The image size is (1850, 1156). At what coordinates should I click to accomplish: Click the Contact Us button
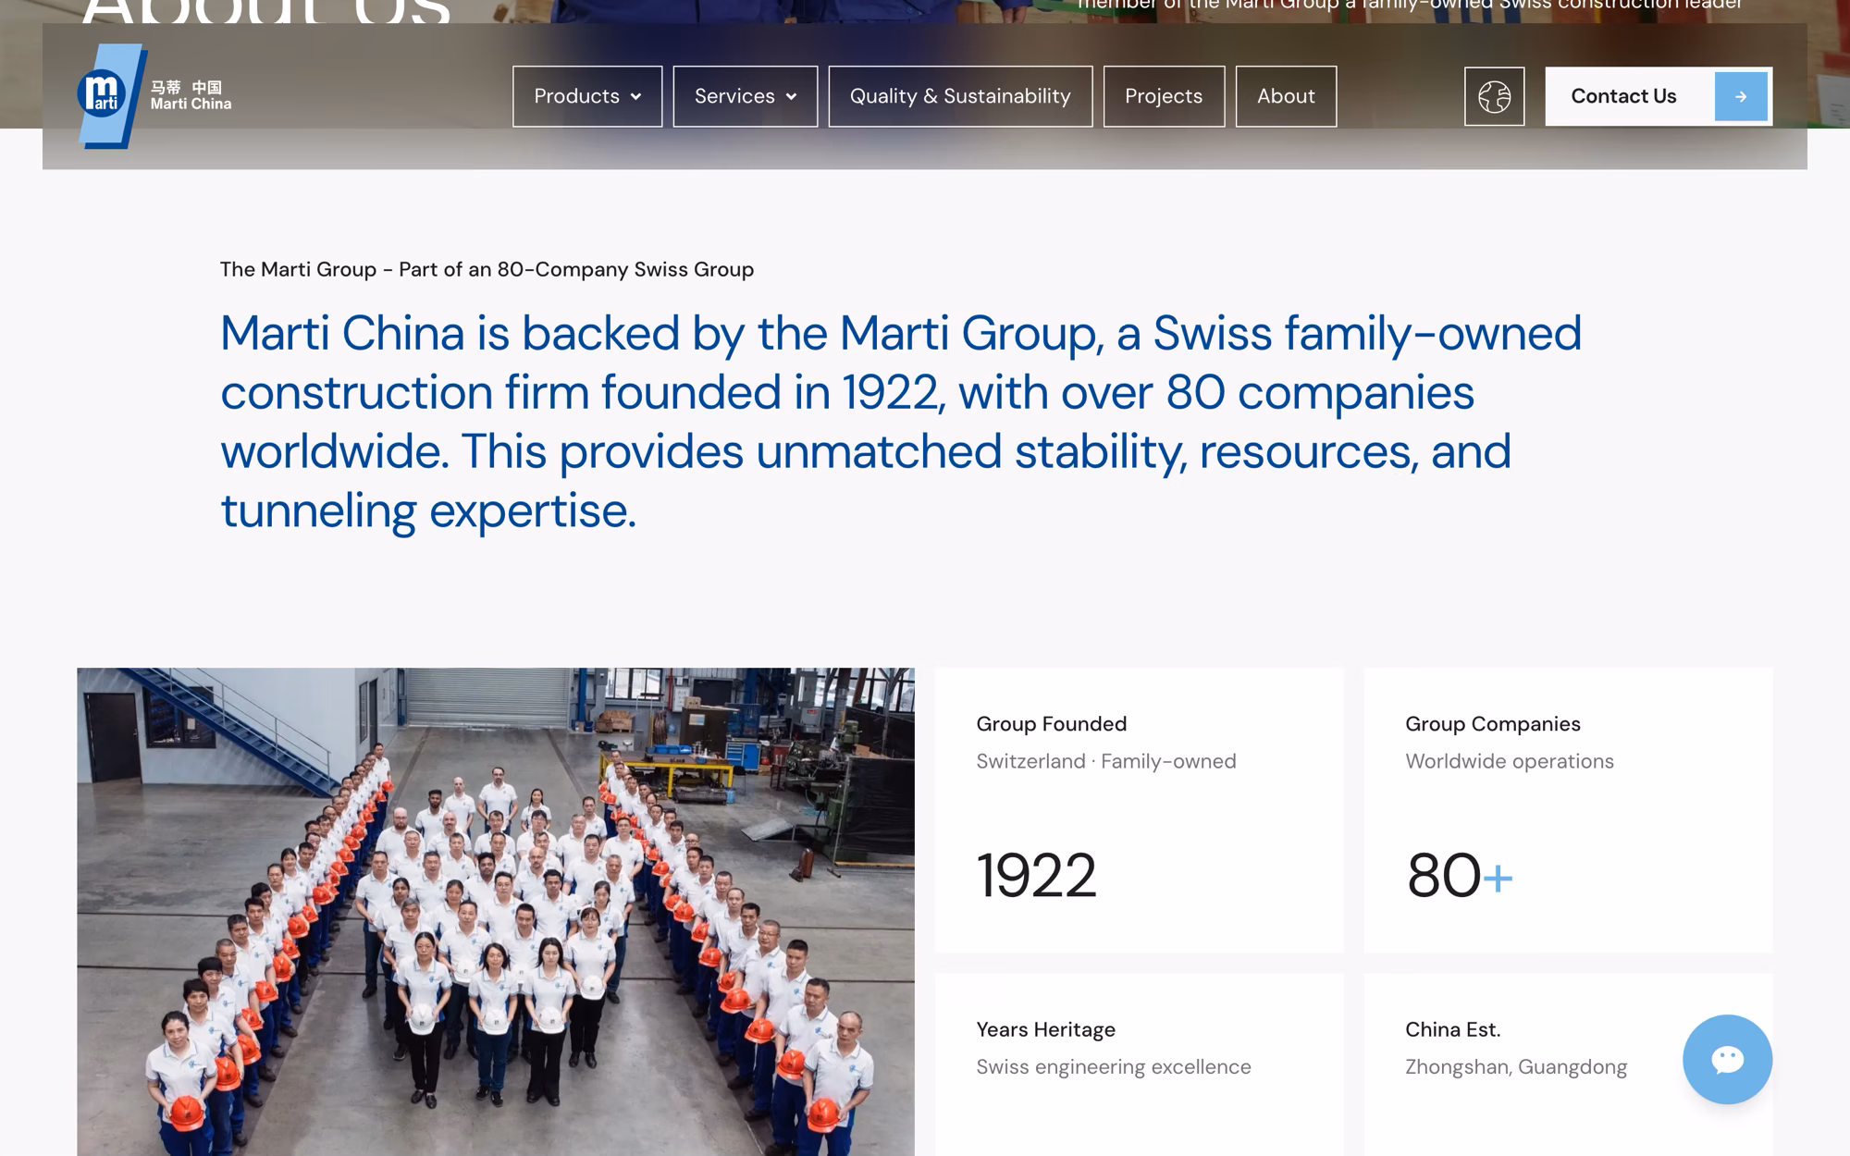1658,96
